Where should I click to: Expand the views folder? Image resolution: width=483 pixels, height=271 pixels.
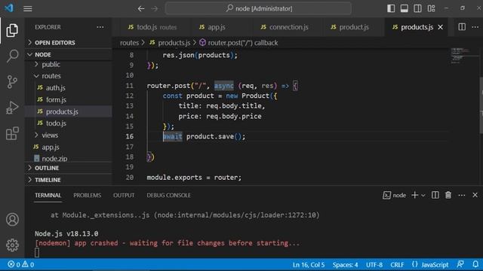69,135
